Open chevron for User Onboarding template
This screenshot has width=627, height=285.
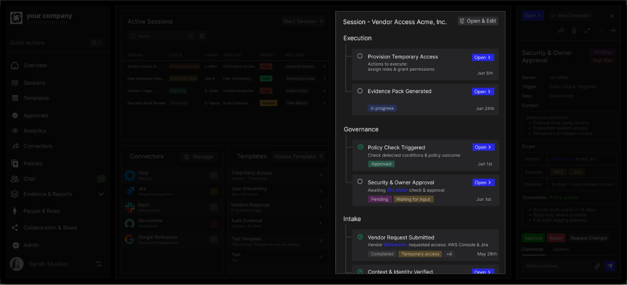pos(321,191)
